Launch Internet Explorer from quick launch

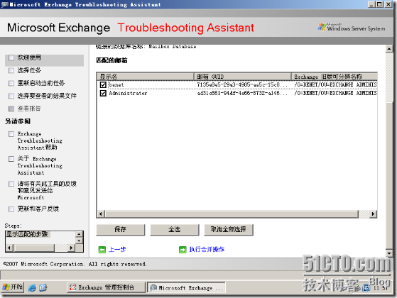[x=32, y=287]
